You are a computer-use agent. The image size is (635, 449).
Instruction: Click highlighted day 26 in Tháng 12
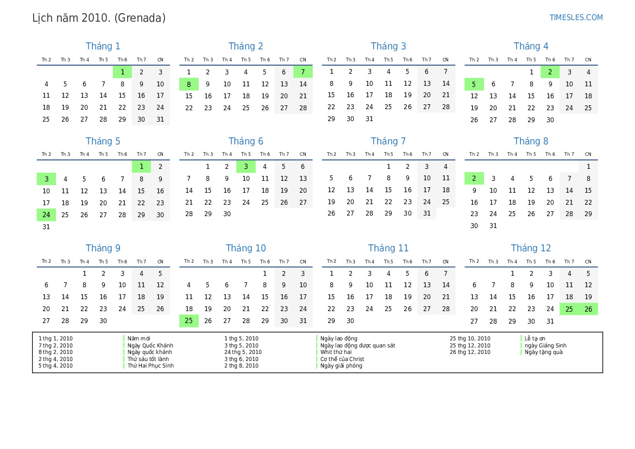point(588,309)
